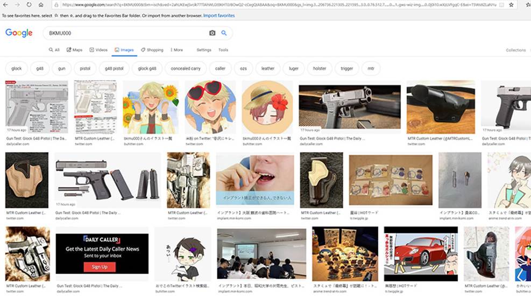The height and width of the screenshot is (296, 531).
Task: Open Collections link
Action: (x=516, y=50)
